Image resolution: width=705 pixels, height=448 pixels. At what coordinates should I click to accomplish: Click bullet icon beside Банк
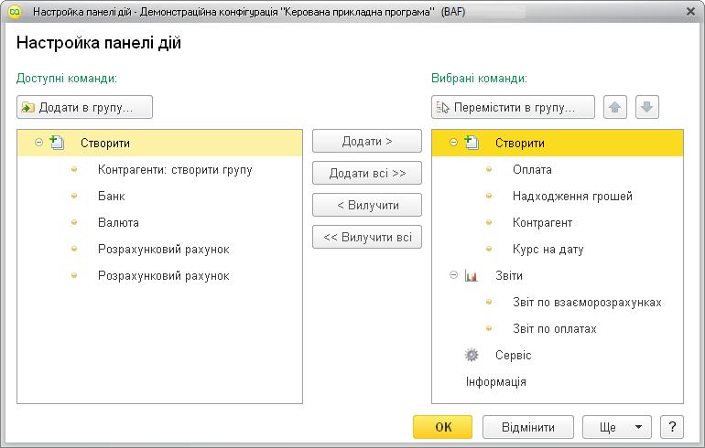[74, 196]
